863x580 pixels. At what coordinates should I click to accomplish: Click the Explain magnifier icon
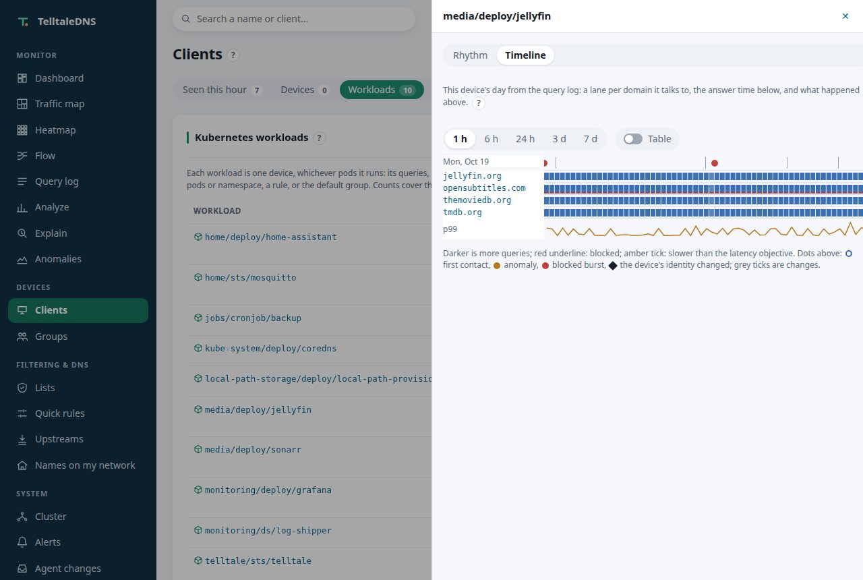coord(22,233)
